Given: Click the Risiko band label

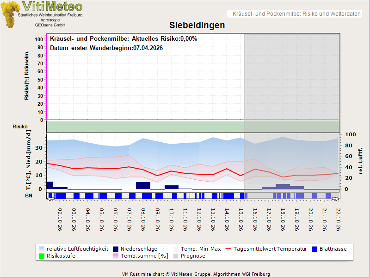Looking at the screenshot, I should (x=20, y=126).
